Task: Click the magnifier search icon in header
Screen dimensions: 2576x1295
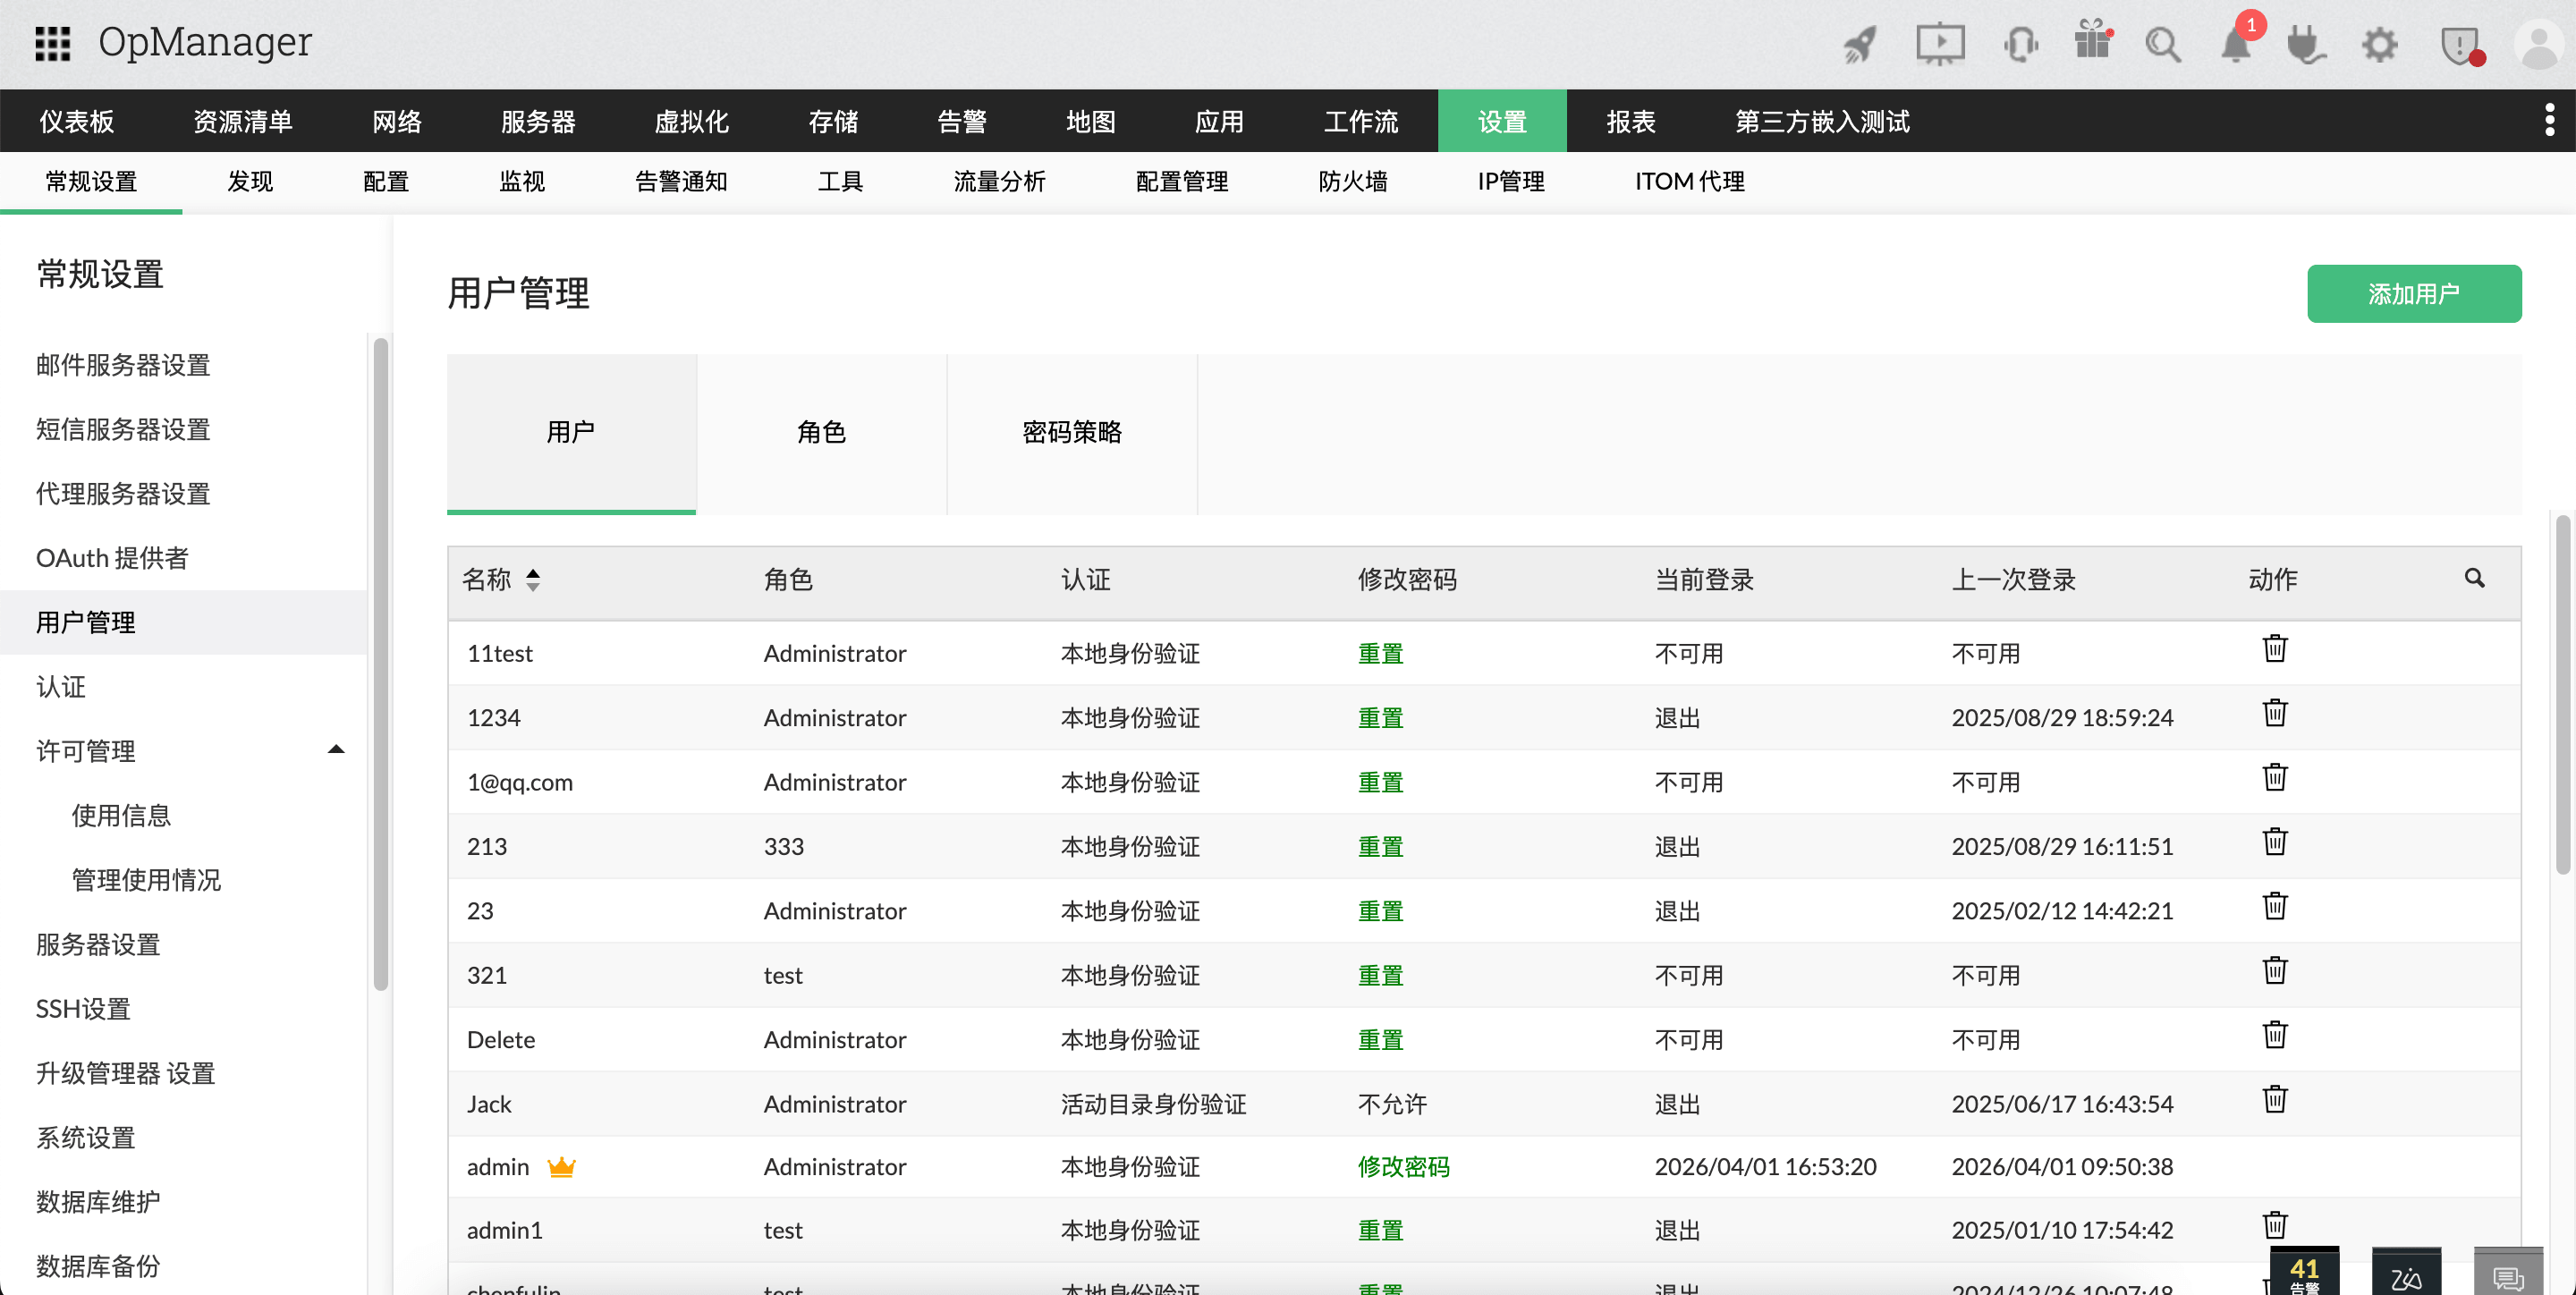Action: click(x=2162, y=44)
